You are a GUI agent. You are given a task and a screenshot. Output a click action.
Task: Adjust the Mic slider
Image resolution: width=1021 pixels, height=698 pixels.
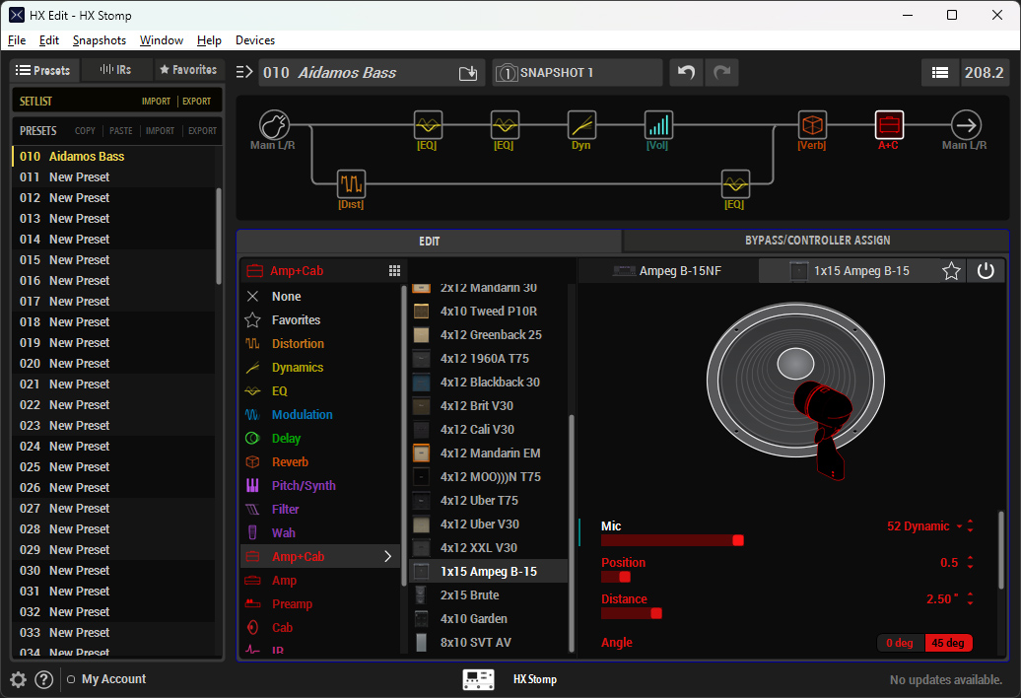coord(672,540)
